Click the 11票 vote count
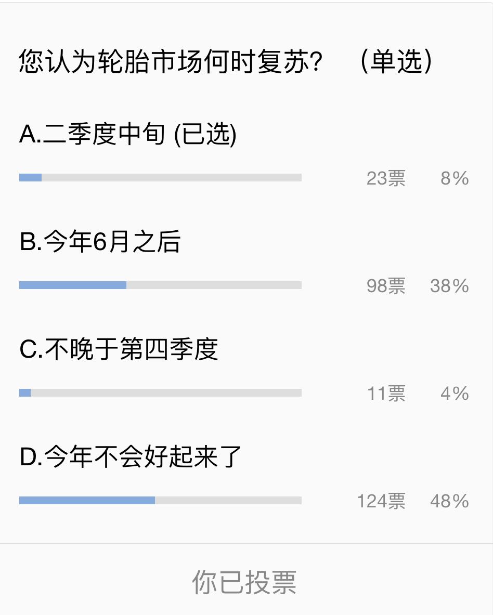Viewport: 493px width, 615px height. (386, 394)
